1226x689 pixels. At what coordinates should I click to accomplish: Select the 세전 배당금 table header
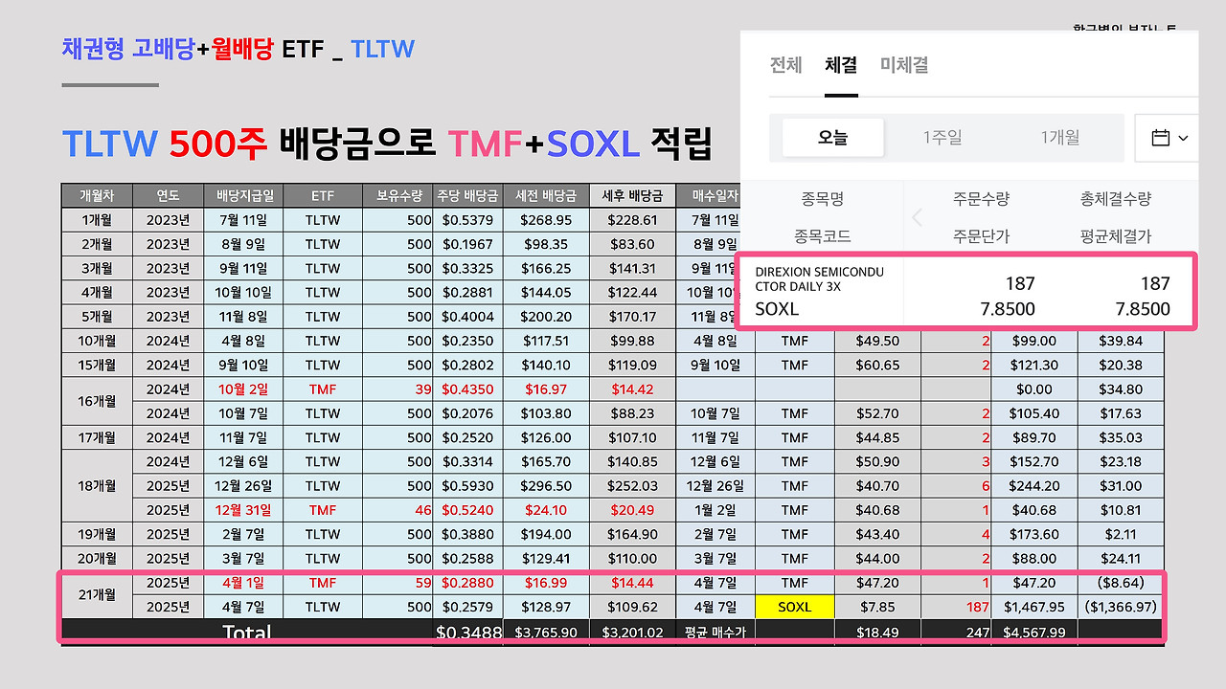point(546,195)
